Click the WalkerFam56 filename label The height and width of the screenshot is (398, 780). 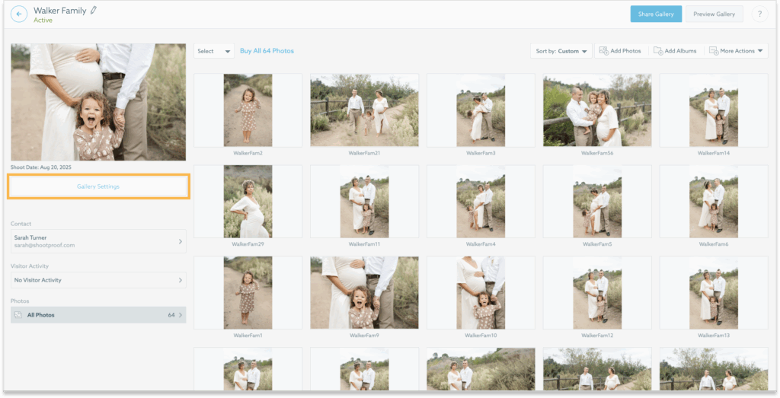[x=597, y=153]
